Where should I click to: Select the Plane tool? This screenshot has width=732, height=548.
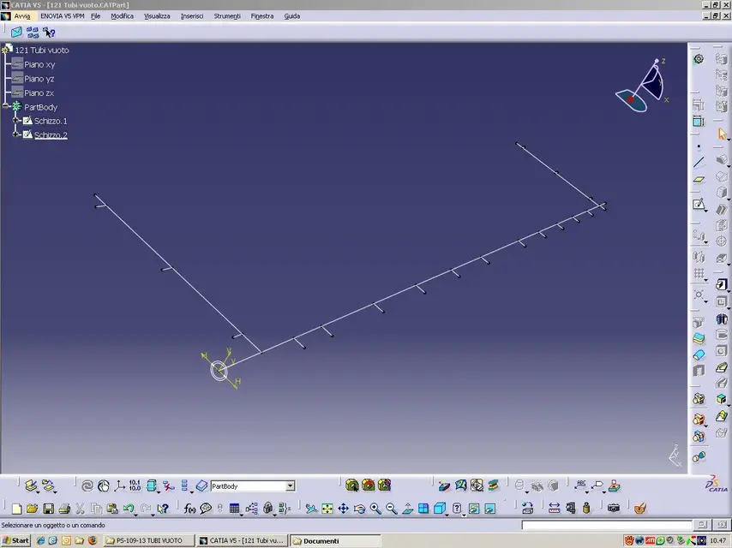[x=699, y=179]
